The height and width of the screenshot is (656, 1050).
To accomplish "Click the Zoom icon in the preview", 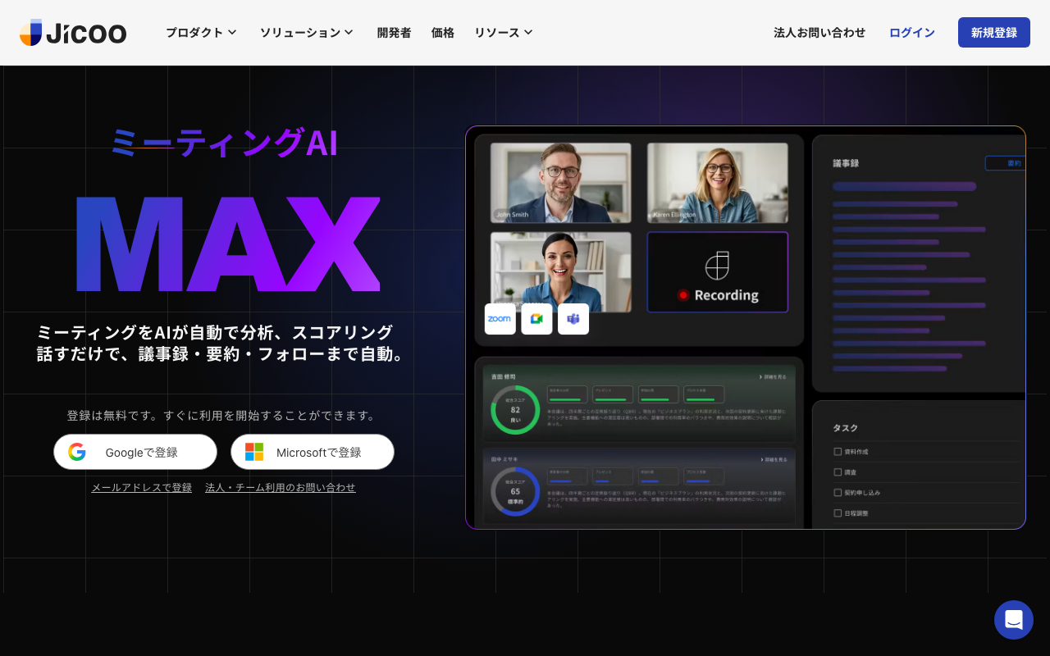I will (x=500, y=319).
